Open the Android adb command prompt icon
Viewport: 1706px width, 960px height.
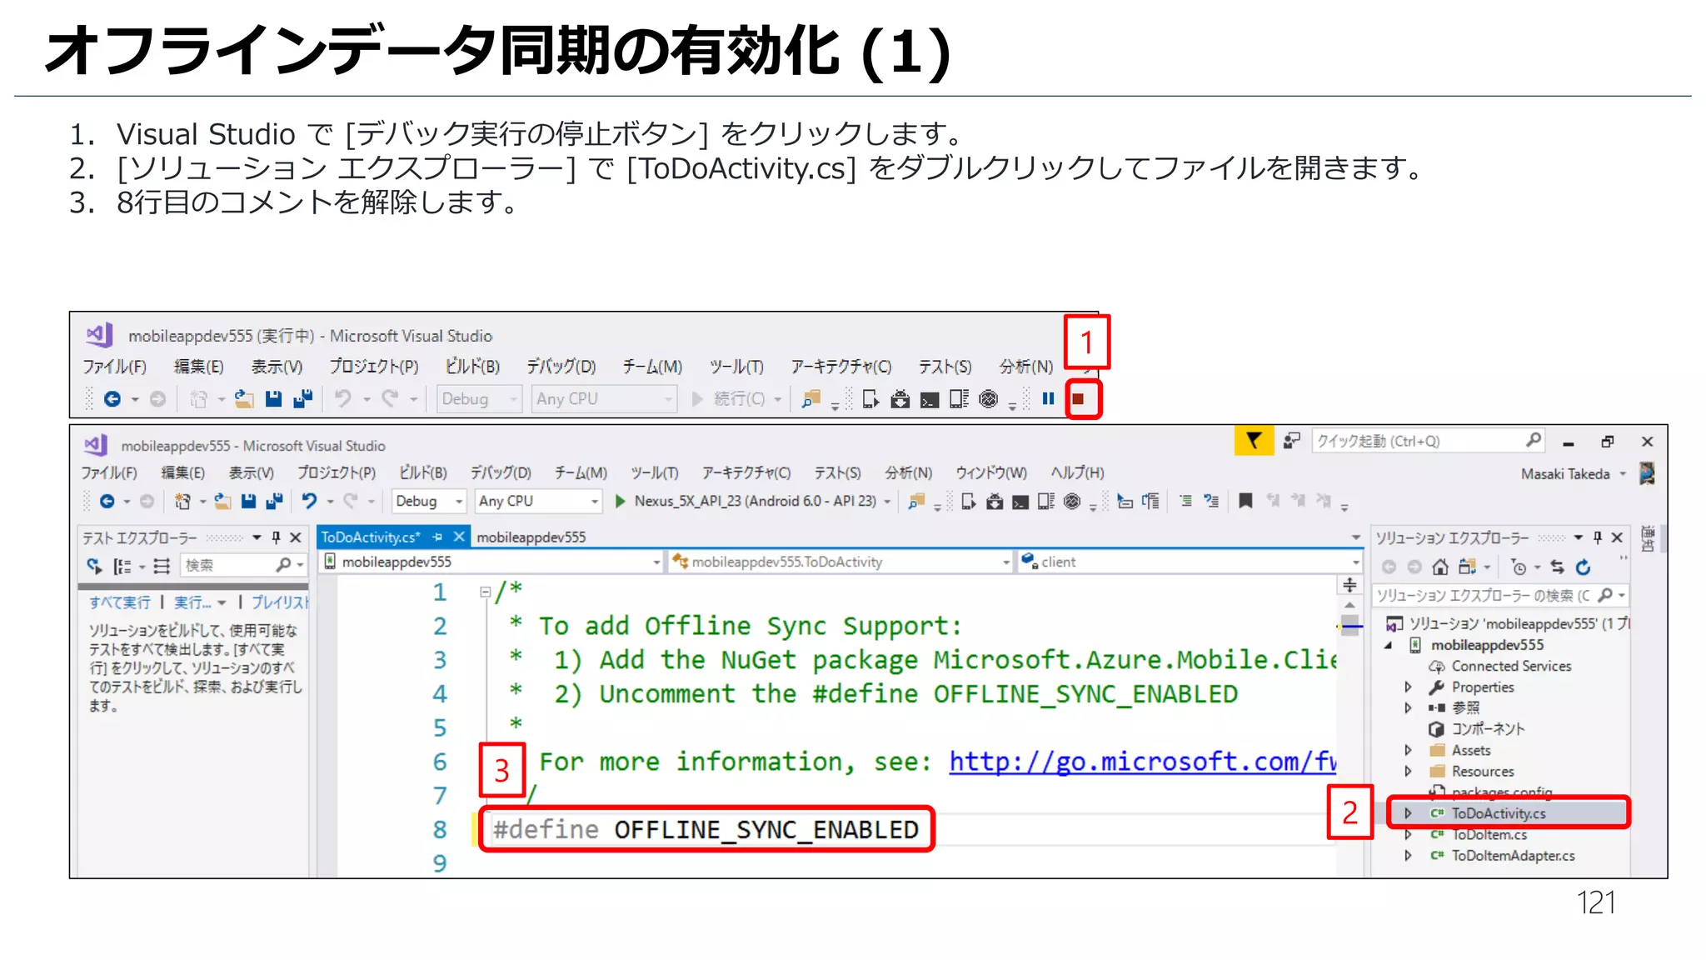pyautogui.click(x=1020, y=502)
